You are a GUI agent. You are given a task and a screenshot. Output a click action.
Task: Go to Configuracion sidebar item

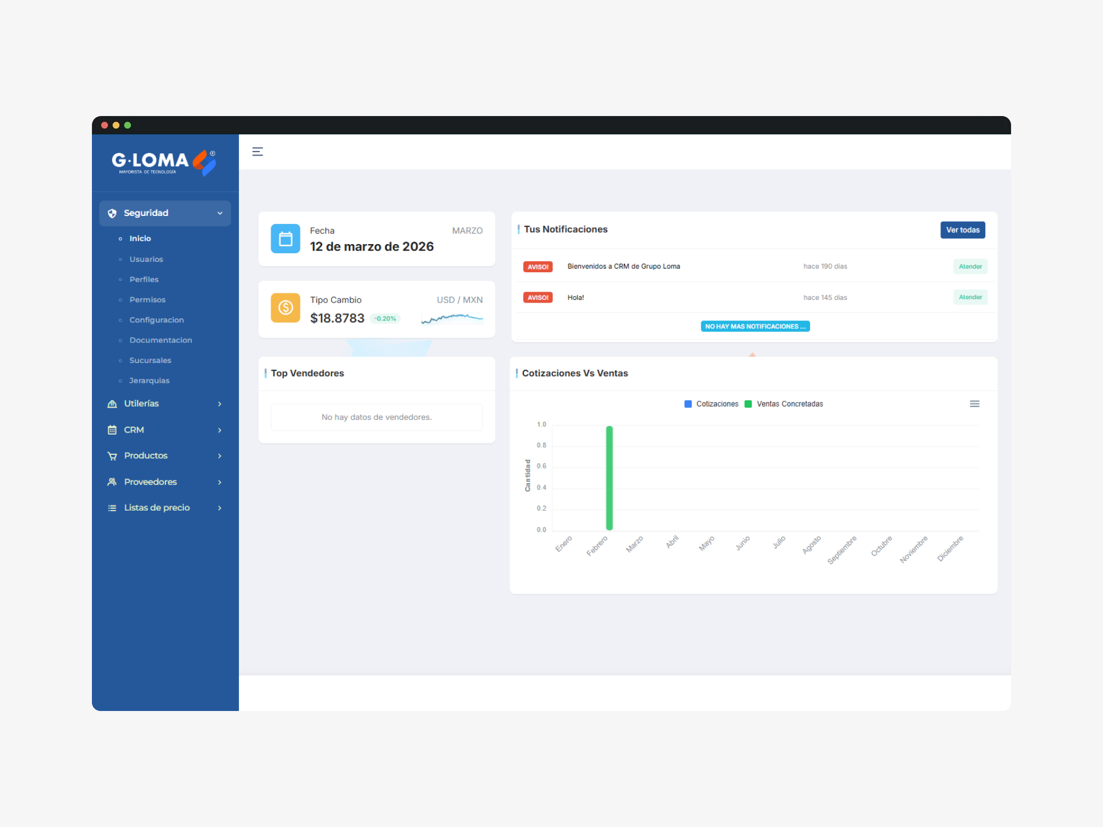tap(156, 320)
